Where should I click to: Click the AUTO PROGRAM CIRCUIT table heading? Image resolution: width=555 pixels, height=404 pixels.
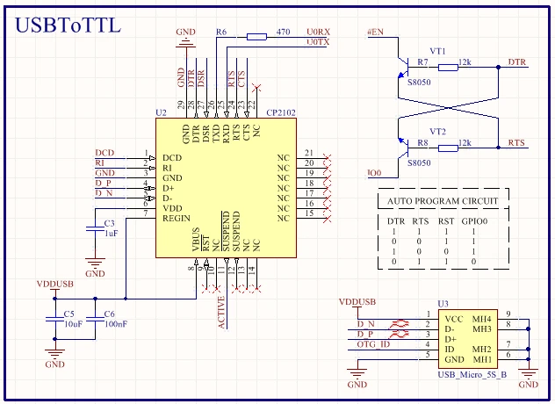[443, 201]
